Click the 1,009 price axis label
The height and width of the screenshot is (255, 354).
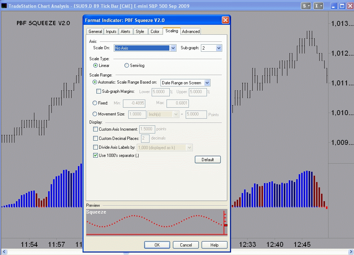click(342, 143)
